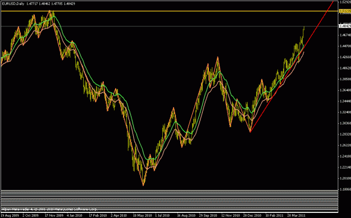Click the 29 Sep 2010 date label
Image resolution: width=351 pixels, height=218 pixels.
208,216
